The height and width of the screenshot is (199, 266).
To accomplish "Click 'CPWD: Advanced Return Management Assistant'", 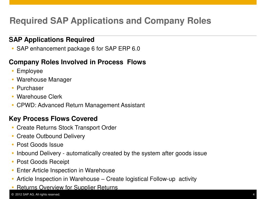I will point(81,105).
